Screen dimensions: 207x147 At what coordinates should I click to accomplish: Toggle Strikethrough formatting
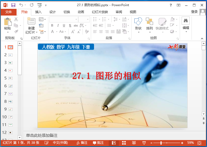76,25
